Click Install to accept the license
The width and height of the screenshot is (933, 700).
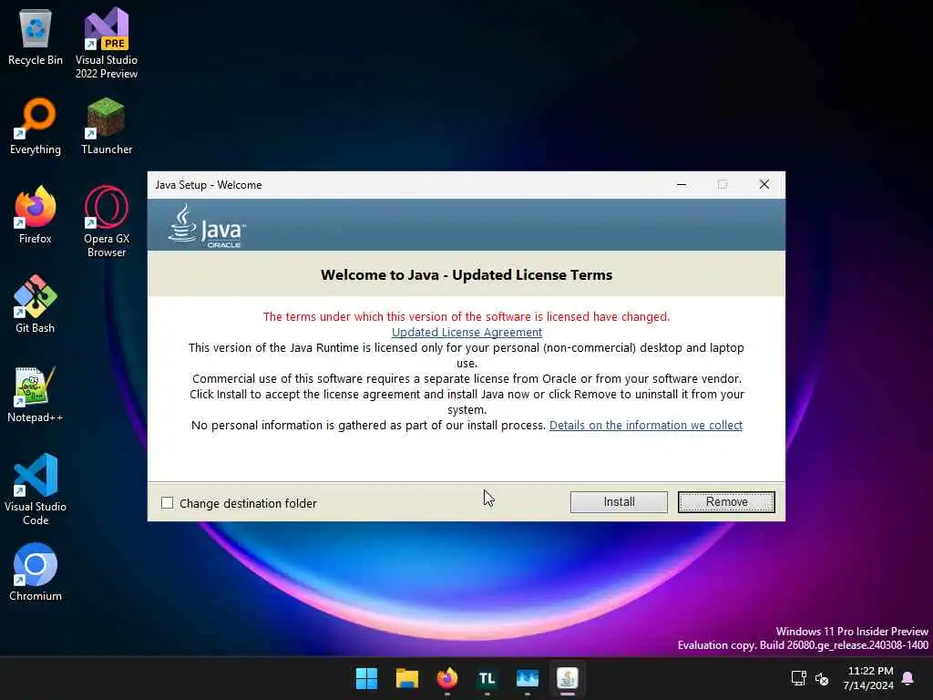(x=619, y=502)
